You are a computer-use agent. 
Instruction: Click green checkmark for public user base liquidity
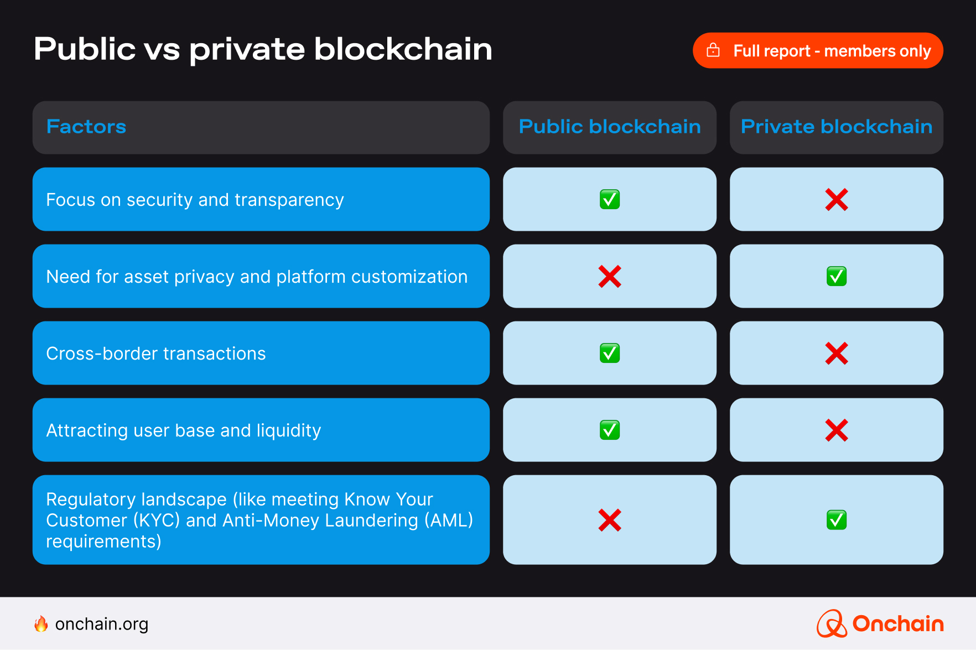click(609, 430)
